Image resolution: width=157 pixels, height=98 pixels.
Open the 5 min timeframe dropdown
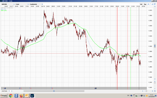coord(22,4)
